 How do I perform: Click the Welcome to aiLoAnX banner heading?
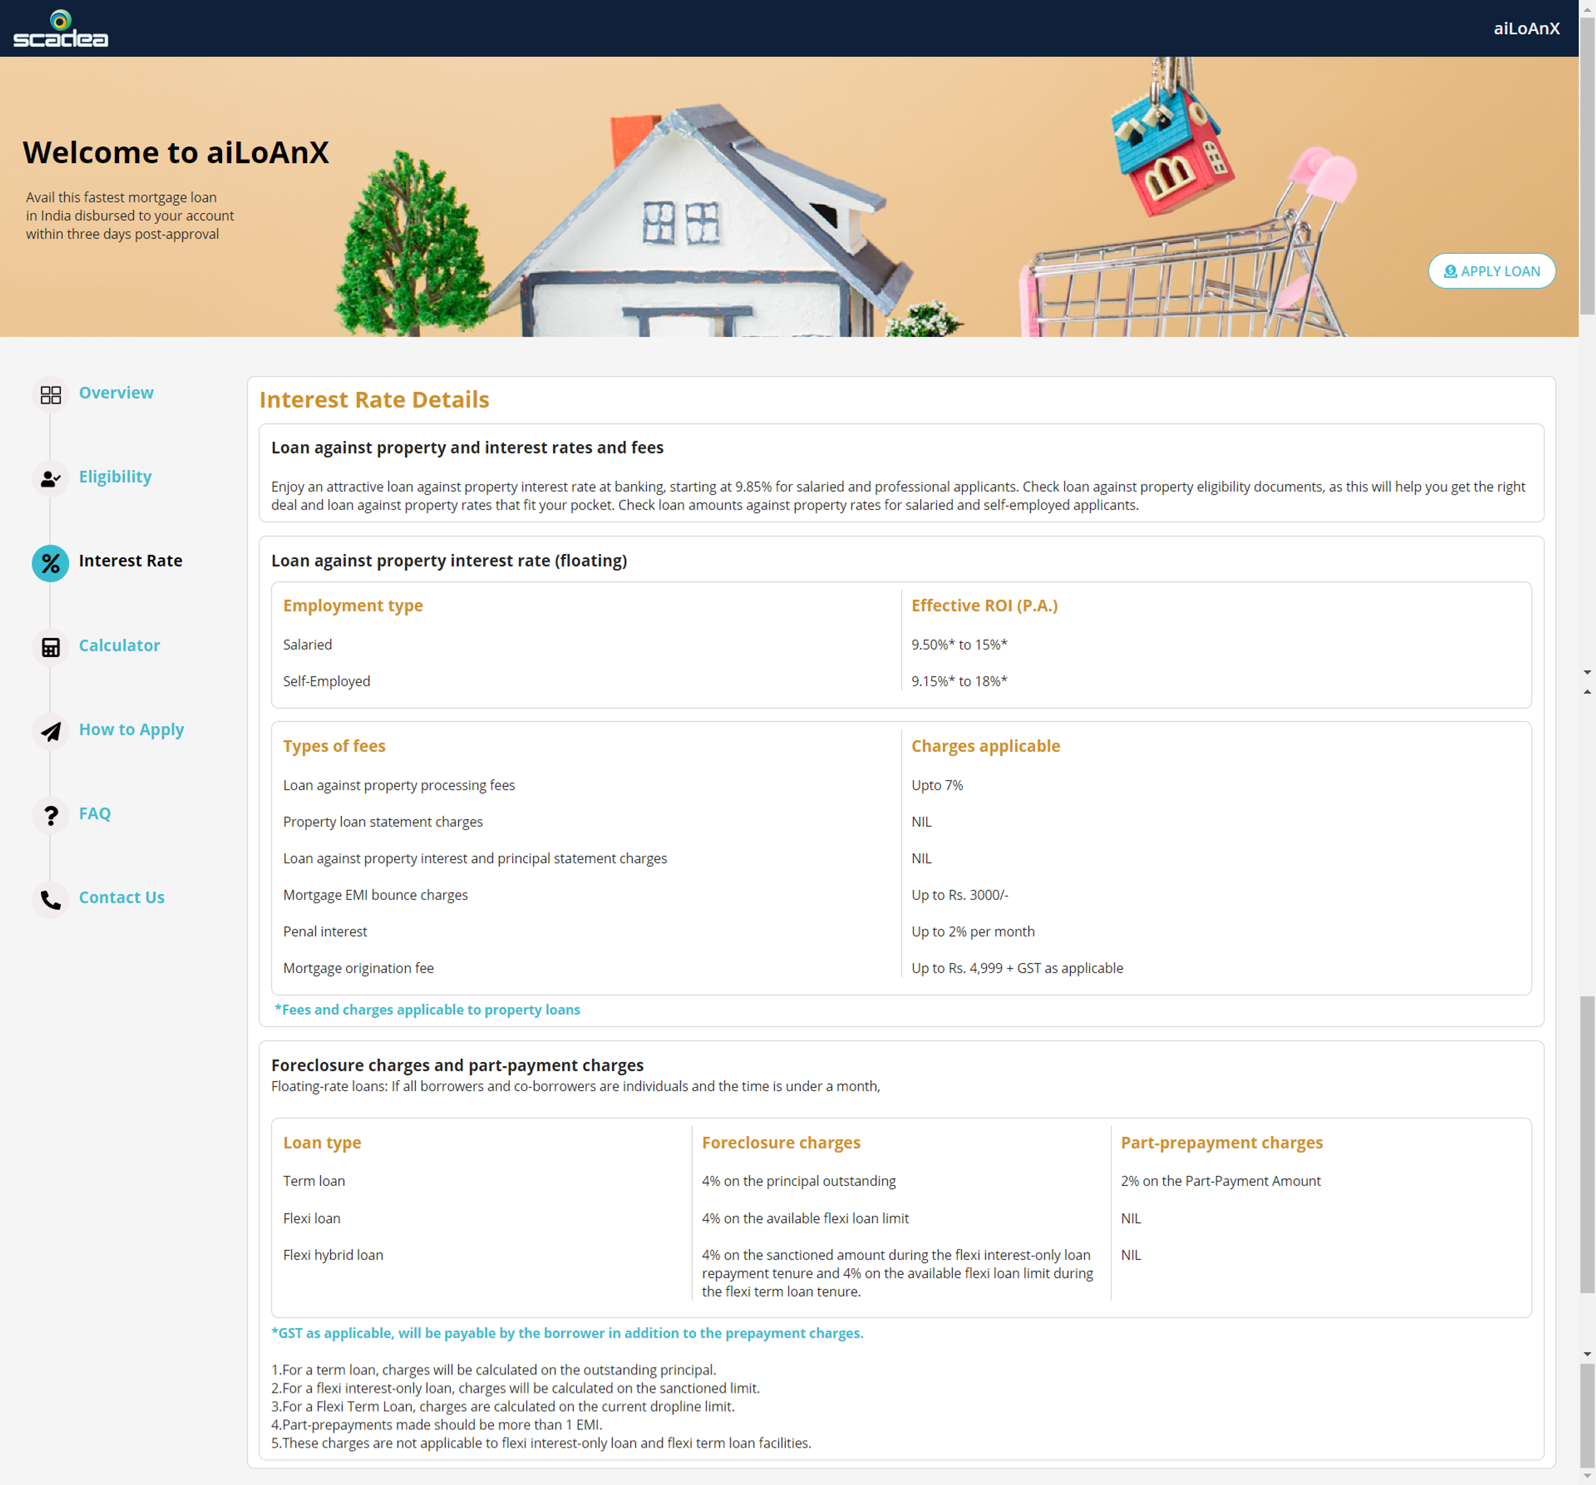tap(176, 152)
